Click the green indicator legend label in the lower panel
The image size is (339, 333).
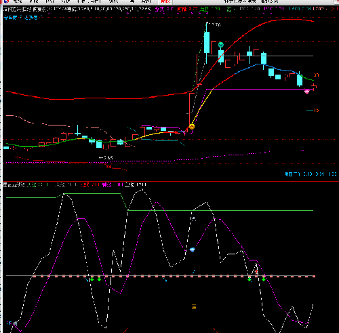click(37, 185)
